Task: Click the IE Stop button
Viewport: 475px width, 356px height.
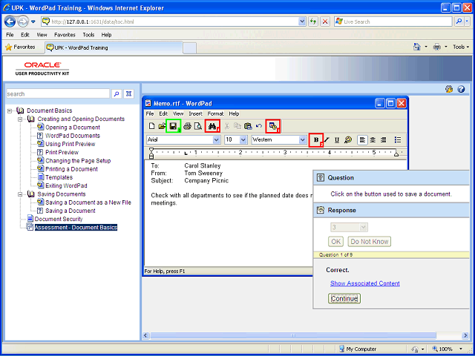Action: pyautogui.click(x=325, y=22)
